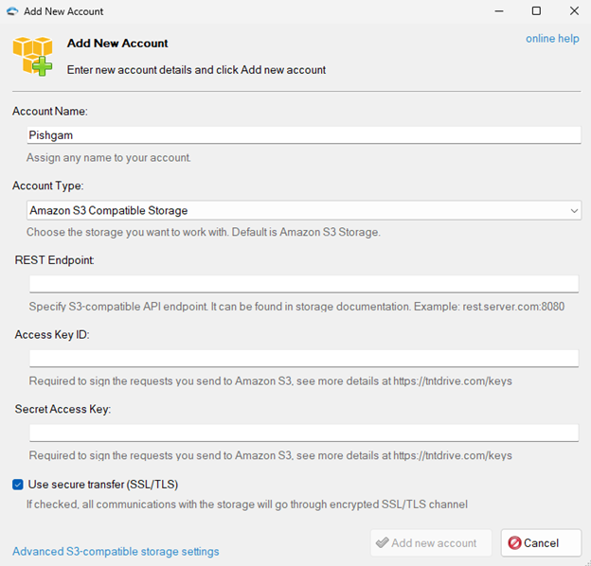Cancel the Add New Account dialog
This screenshot has width=591, height=566.
(541, 542)
